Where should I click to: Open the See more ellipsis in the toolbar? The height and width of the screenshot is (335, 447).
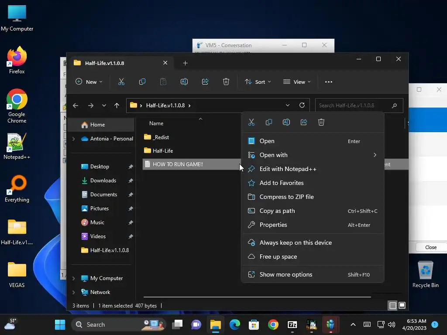pyautogui.click(x=328, y=82)
